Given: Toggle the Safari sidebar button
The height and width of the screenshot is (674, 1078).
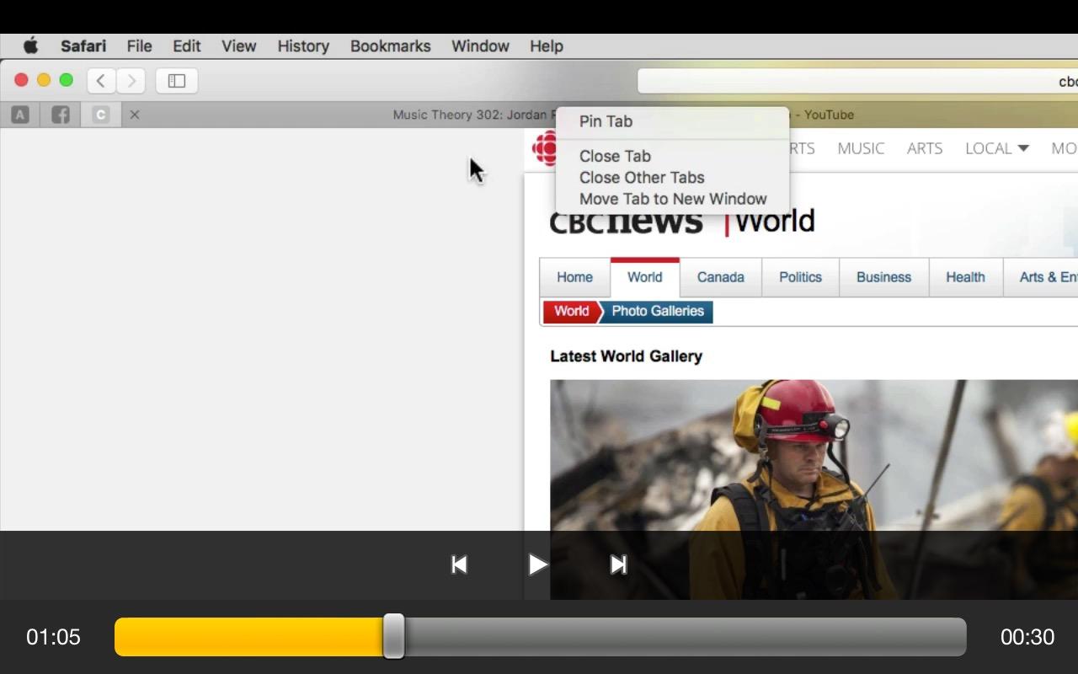Looking at the screenshot, I should point(176,81).
